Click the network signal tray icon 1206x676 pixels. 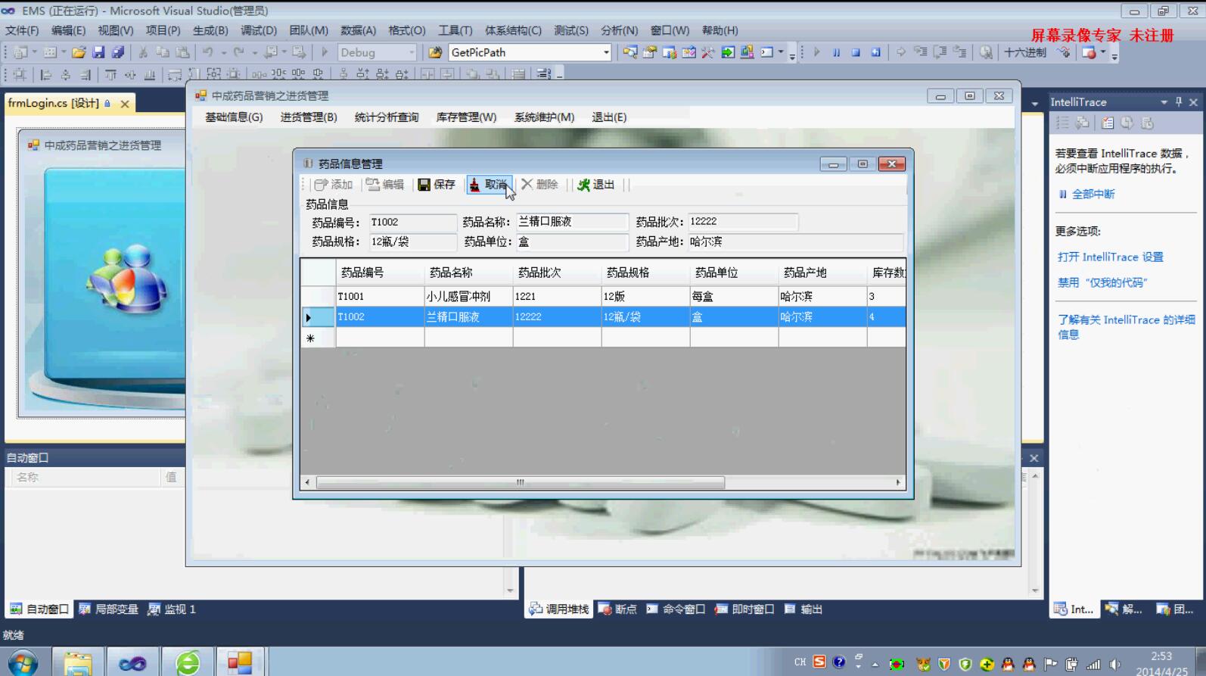pyautogui.click(x=1093, y=664)
